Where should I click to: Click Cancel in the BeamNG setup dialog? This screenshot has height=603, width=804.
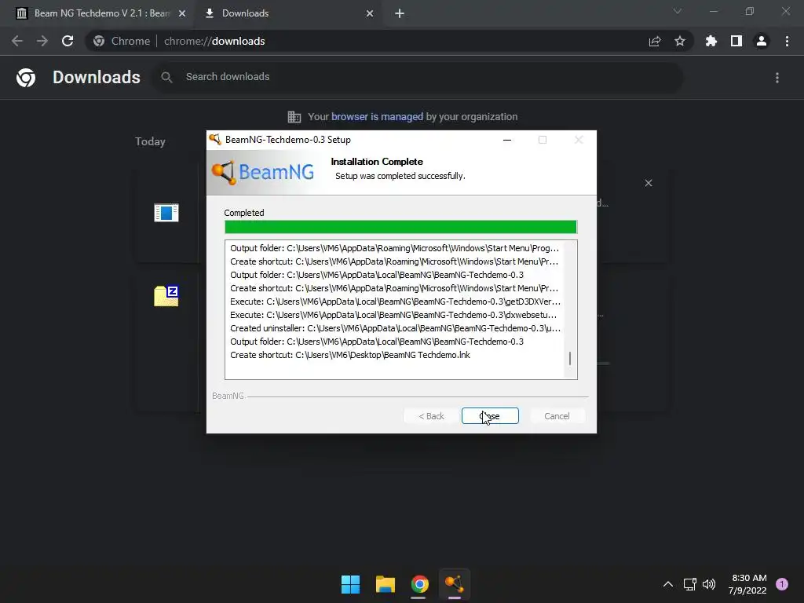click(557, 416)
